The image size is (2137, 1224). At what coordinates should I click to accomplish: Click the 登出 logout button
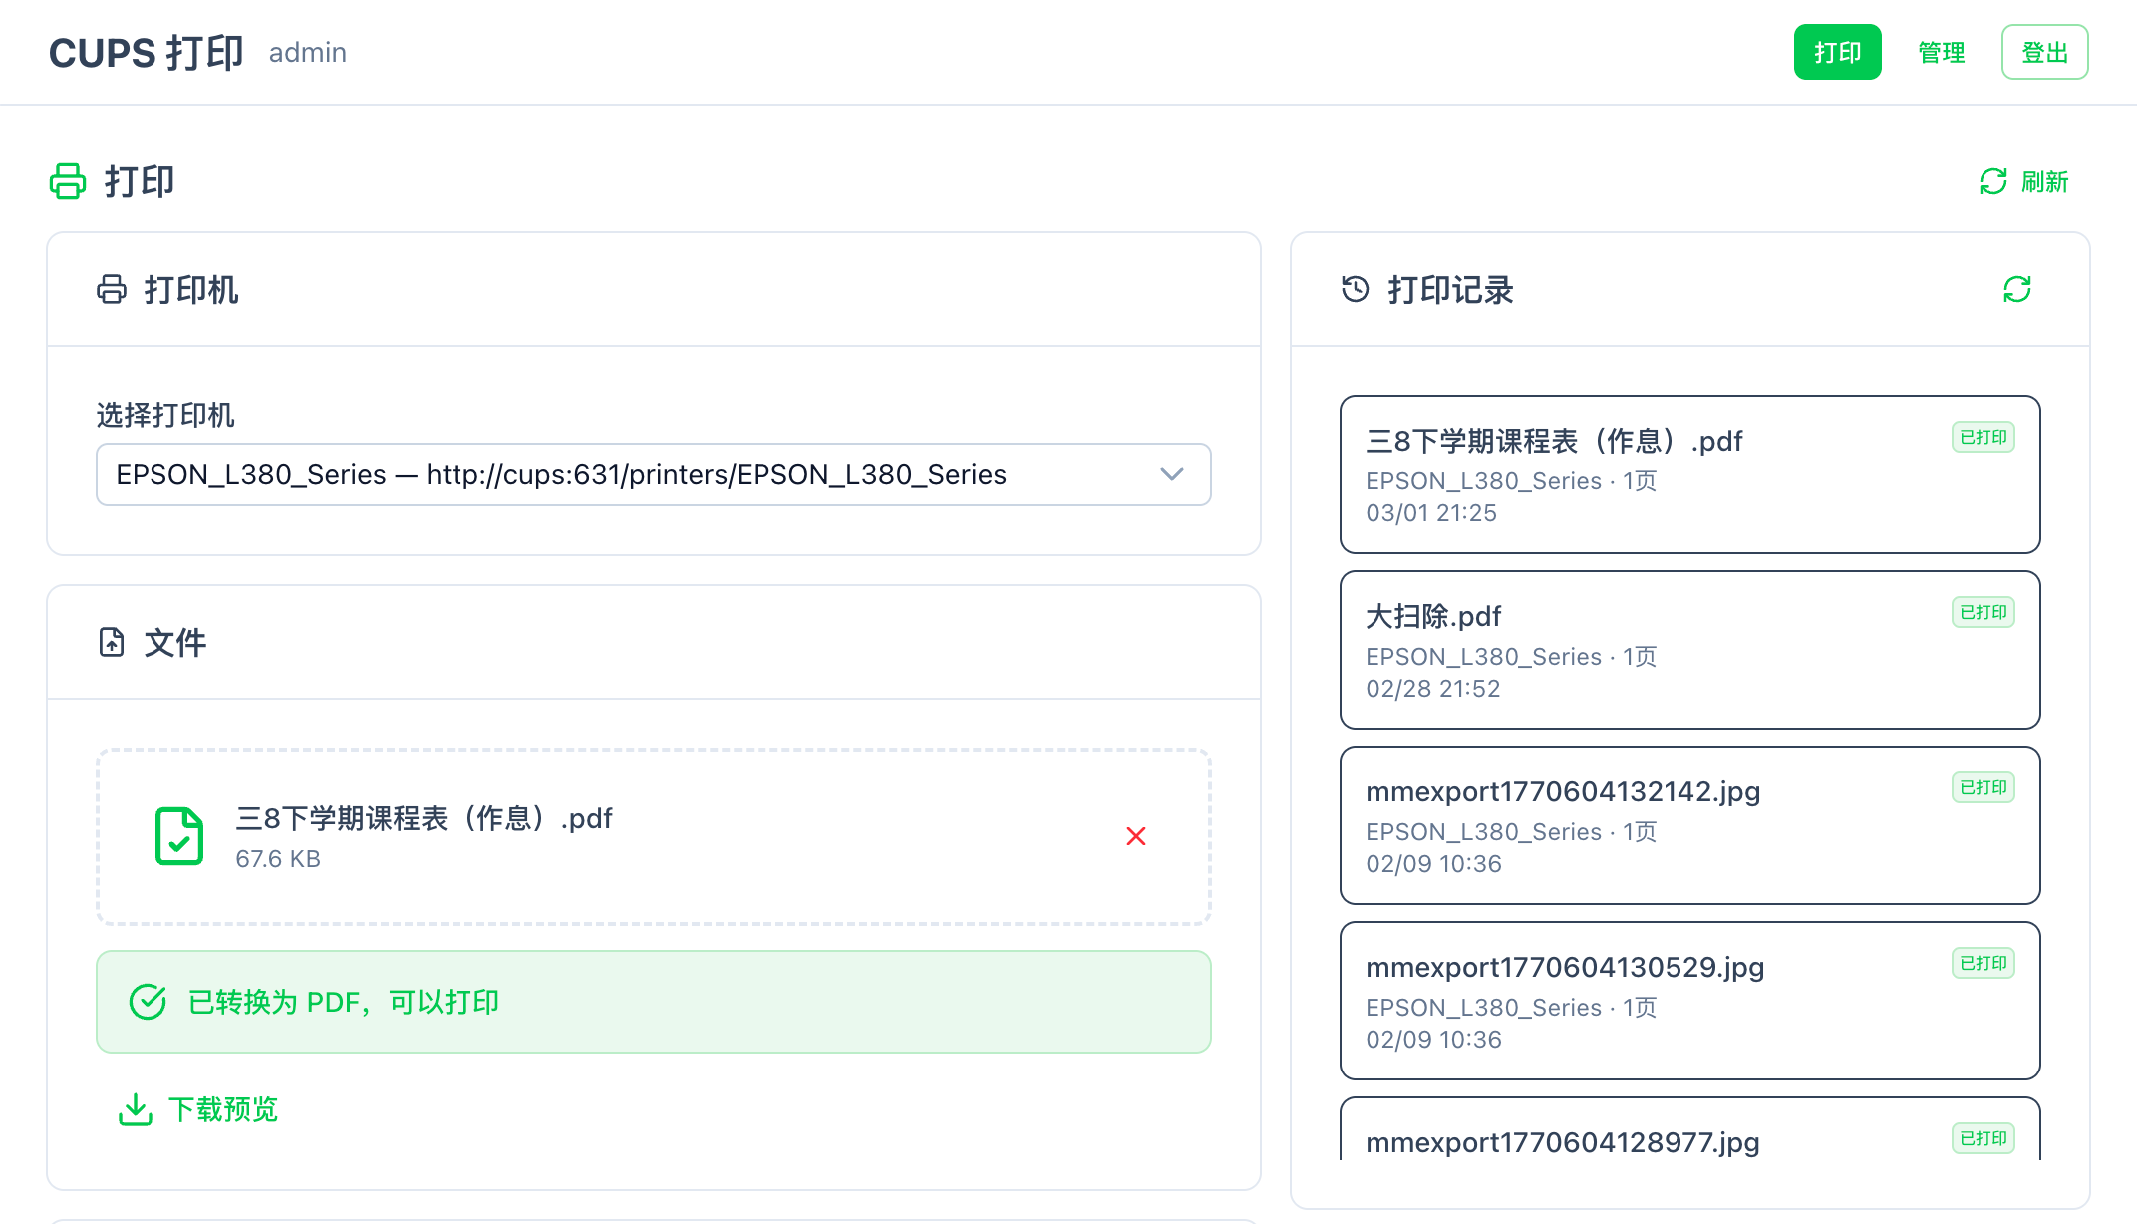[x=2044, y=52]
